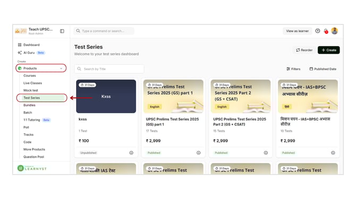Open 1:1 Tutoring section
The height and width of the screenshot is (199, 356).
(32, 120)
